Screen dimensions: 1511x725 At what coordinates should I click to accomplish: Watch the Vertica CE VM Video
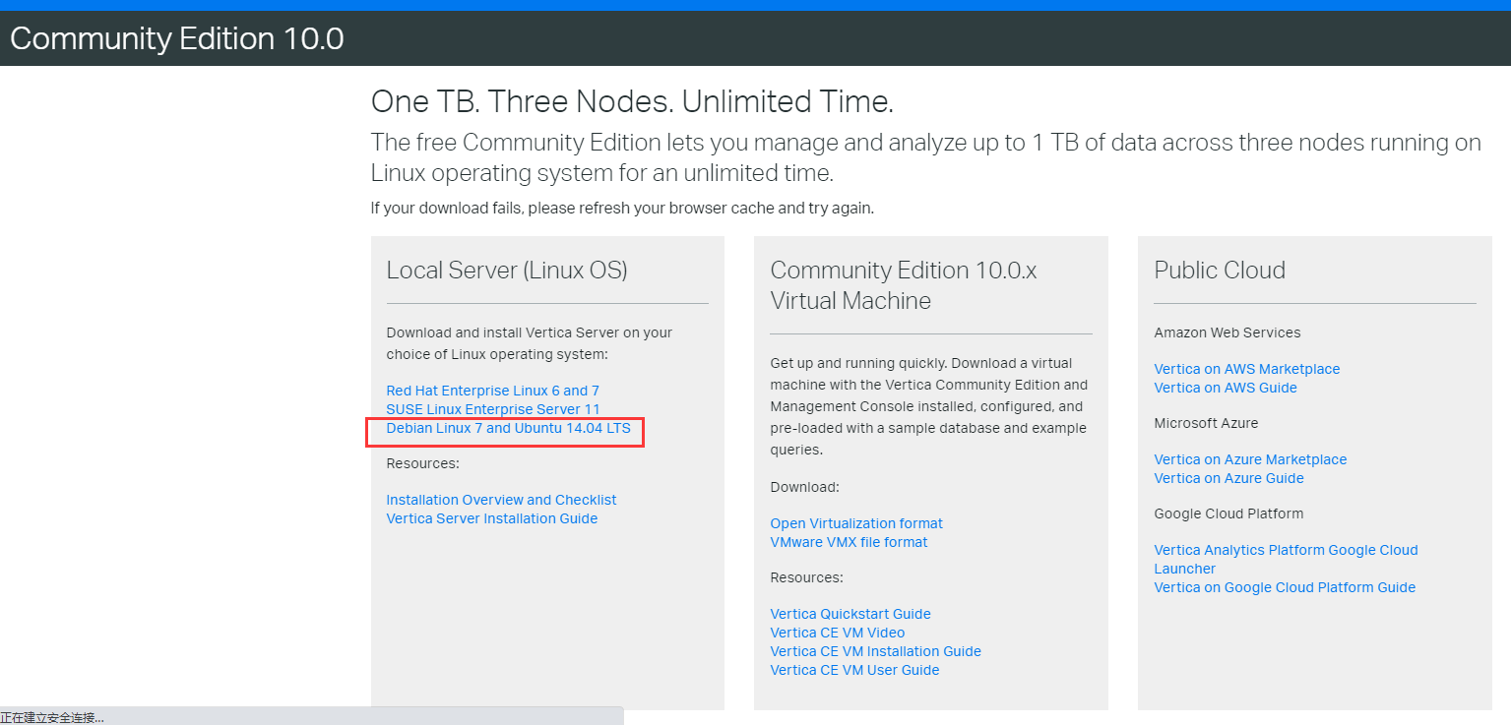838,633
